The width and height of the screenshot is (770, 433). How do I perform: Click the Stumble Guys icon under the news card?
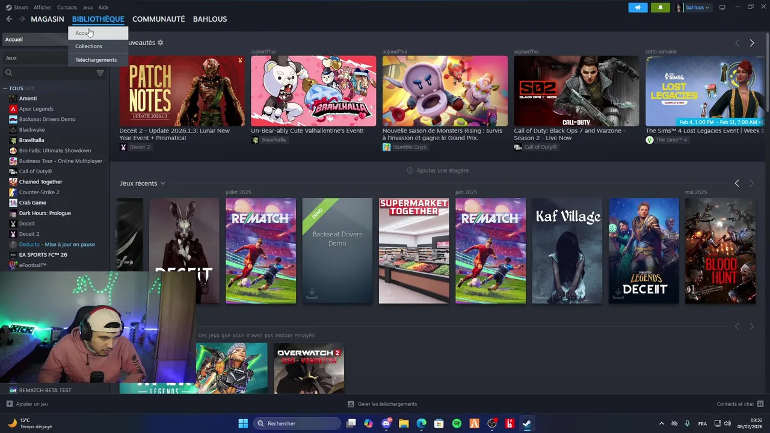tap(386, 147)
